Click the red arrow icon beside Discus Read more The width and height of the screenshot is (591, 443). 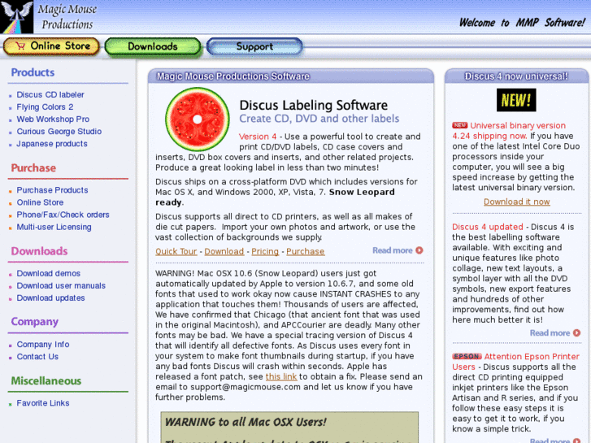[x=419, y=250]
